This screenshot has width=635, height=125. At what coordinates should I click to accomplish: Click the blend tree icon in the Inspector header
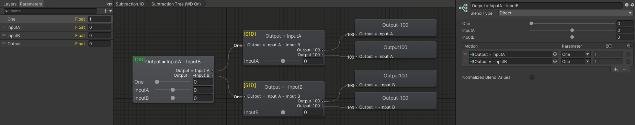pyautogui.click(x=463, y=8)
